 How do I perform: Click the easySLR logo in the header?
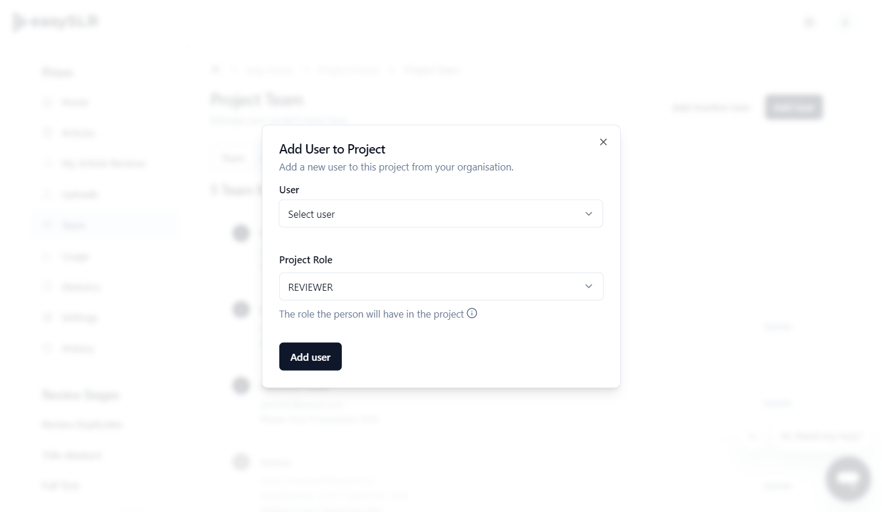(x=56, y=22)
